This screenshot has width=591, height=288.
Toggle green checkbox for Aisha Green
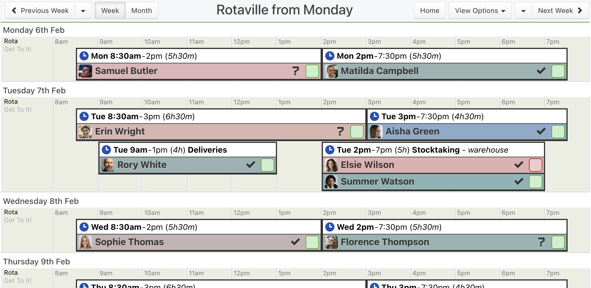tap(558, 132)
